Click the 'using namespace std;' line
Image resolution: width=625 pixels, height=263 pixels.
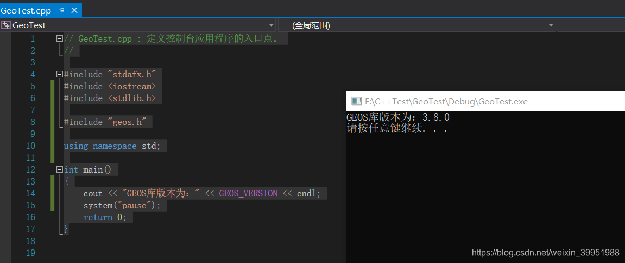[112, 146]
